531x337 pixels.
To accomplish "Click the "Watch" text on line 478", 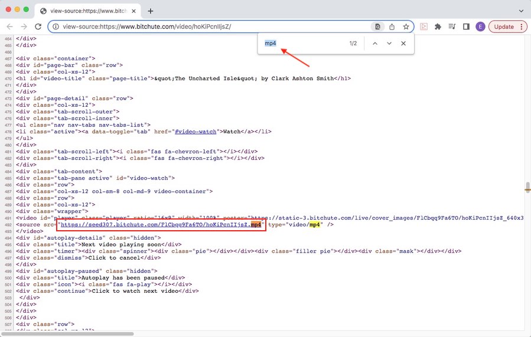I will pyautogui.click(x=230, y=132).
